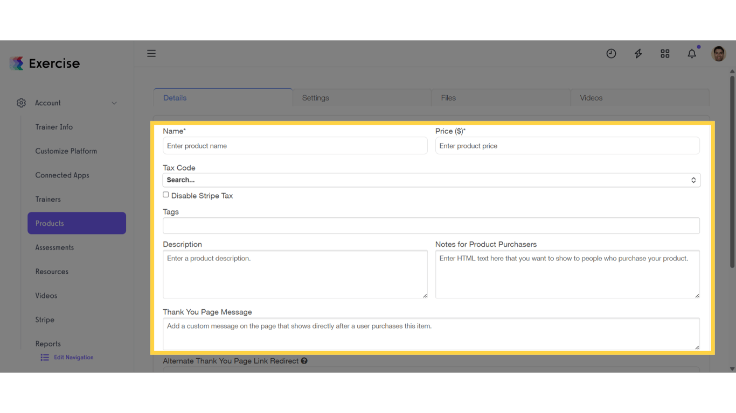Enable the Disable Stripe Tax checkbox
Screen dimensions: 736x413
point(165,194)
